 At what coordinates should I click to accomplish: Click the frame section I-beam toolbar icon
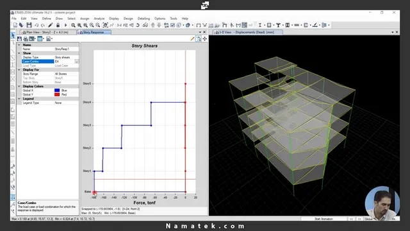tap(260, 25)
